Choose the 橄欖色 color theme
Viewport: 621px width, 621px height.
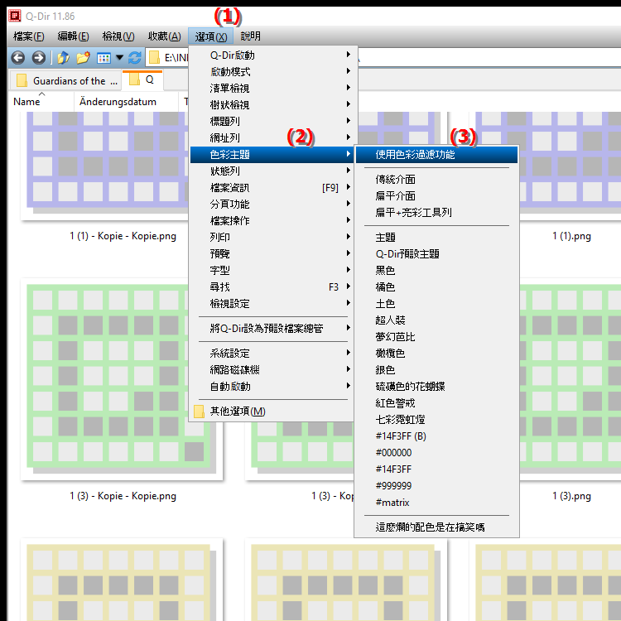437,354
